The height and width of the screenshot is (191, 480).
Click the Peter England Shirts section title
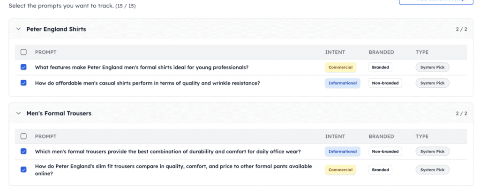click(56, 29)
